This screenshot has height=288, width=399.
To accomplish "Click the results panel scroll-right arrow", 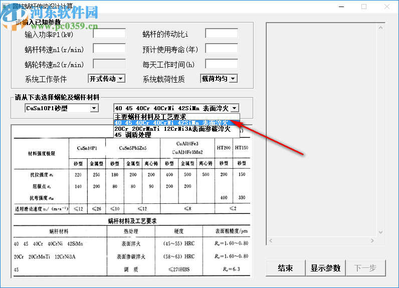I will tap(372, 240).
